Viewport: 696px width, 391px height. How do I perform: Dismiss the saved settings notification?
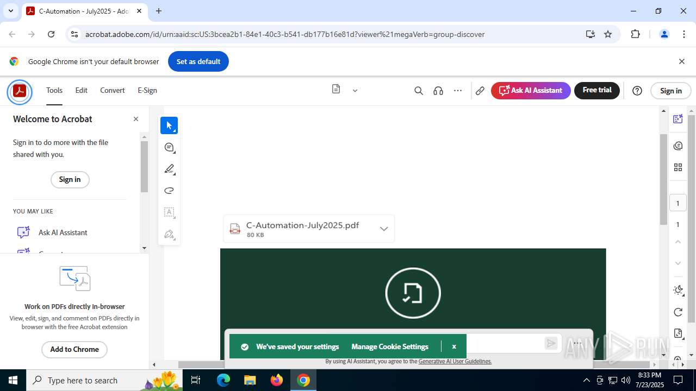(454, 346)
